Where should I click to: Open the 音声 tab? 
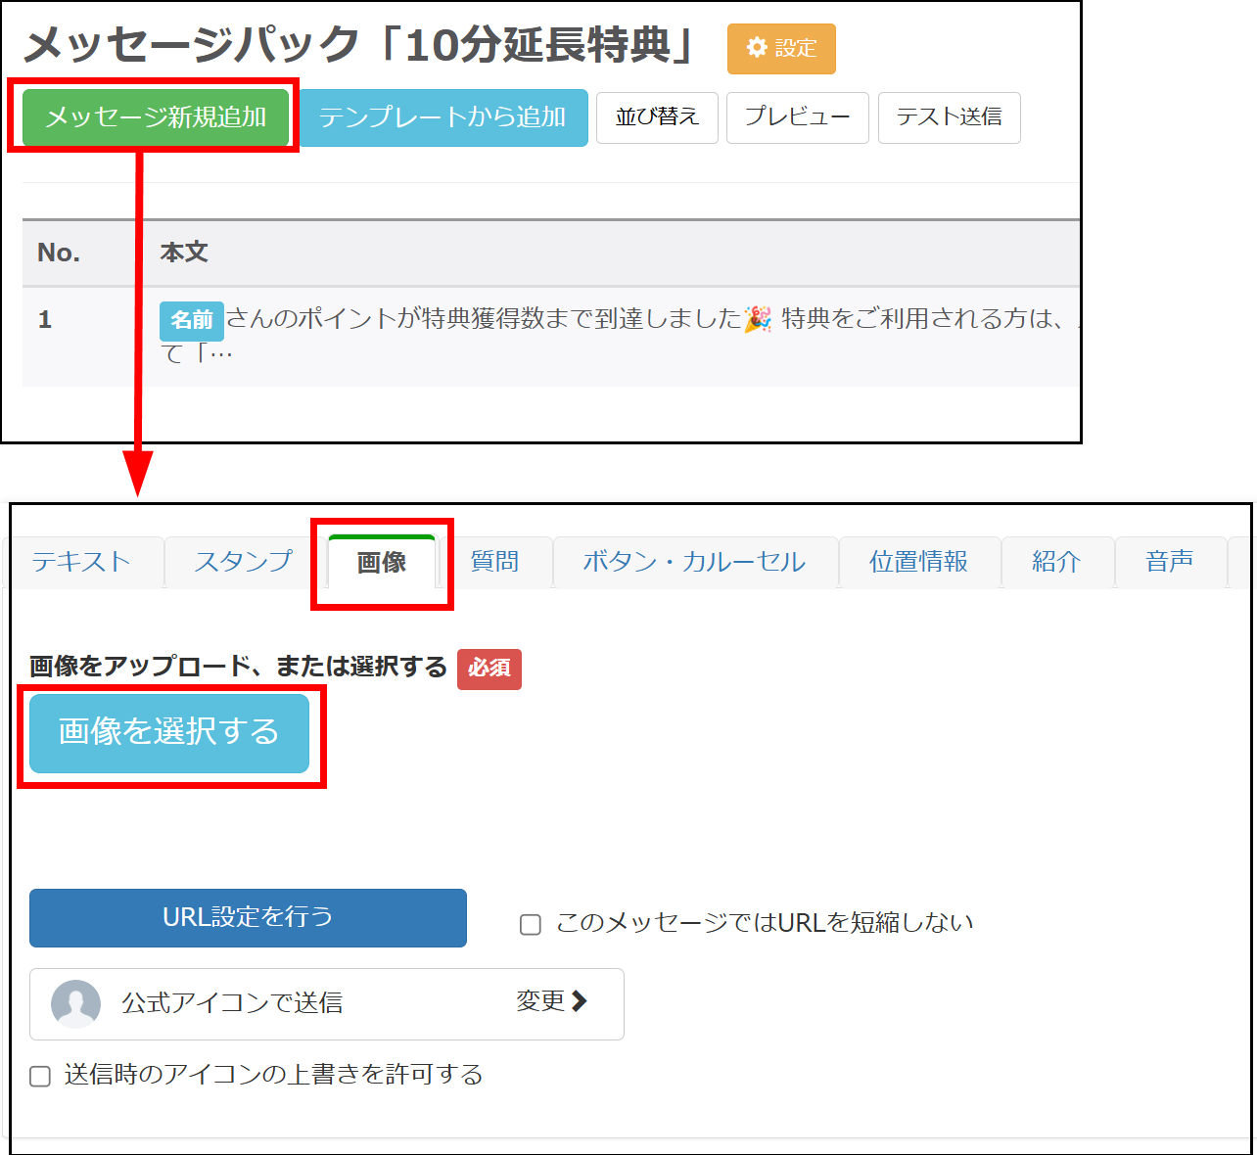(1169, 562)
